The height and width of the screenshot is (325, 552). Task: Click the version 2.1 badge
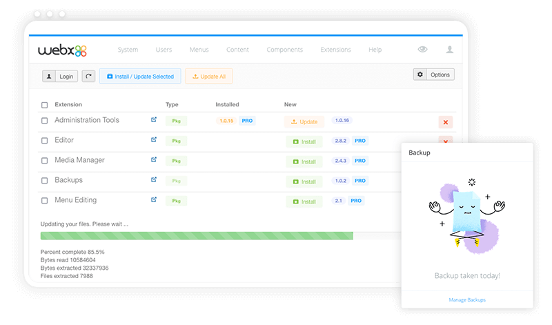pos(338,201)
